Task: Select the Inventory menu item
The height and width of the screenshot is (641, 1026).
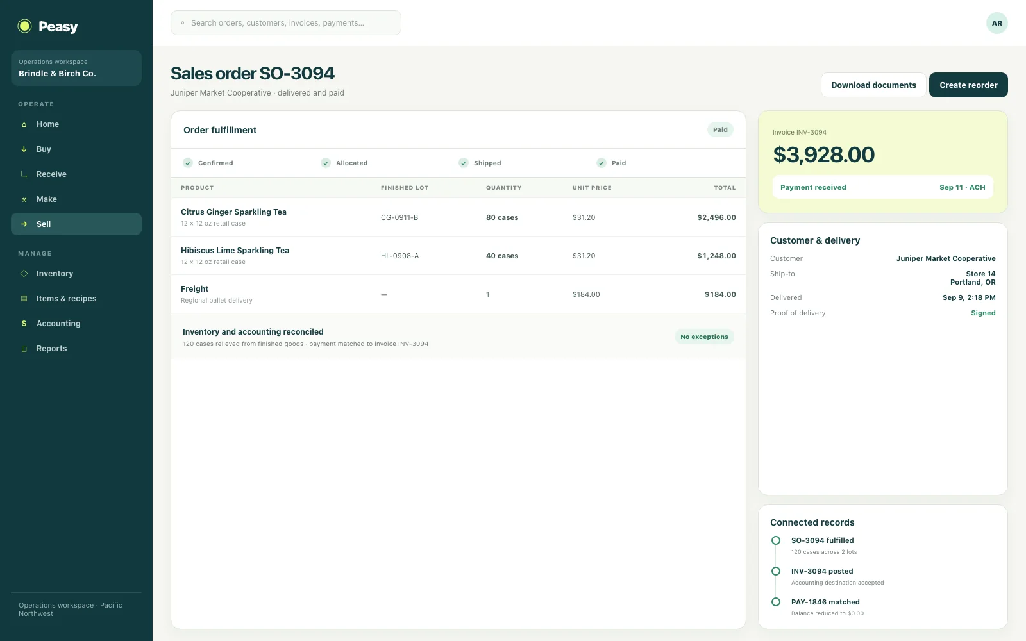Action: tap(76, 274)
